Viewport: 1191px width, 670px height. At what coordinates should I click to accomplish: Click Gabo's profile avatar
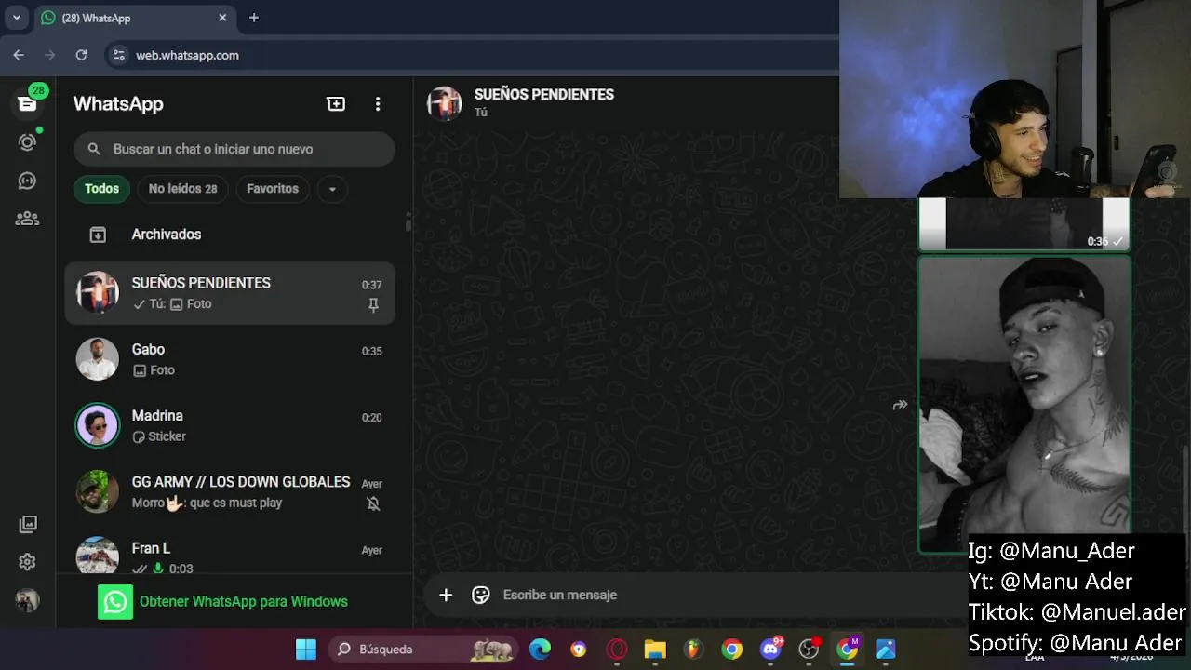[x=98, y=359]
